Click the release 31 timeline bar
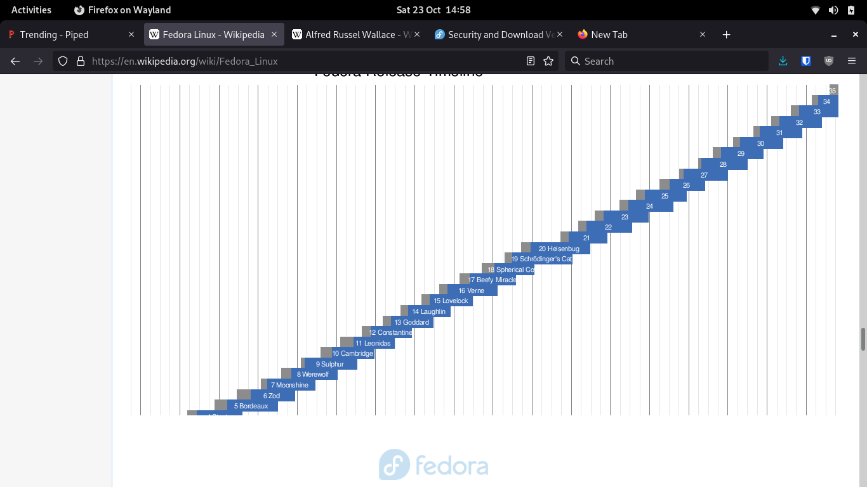Viewport: 867px width, 487px height. coord(781,133)
